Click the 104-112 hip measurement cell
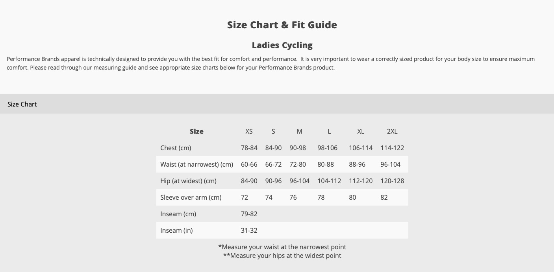 329,181
